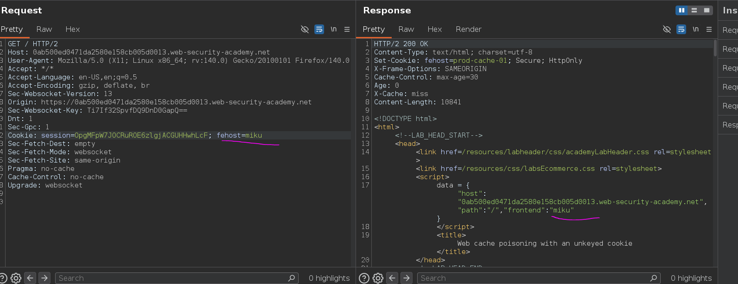Image resolution: width=738 pixels, height=284 pixels.
Task: Toggle show newlines \n in Request panel
Action: click(333, 29)
